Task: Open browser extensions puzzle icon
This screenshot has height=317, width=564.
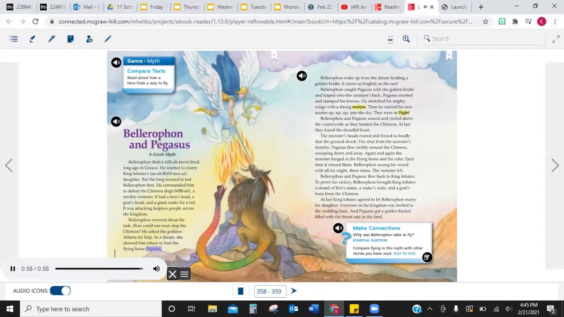Action: coord(515,22)
